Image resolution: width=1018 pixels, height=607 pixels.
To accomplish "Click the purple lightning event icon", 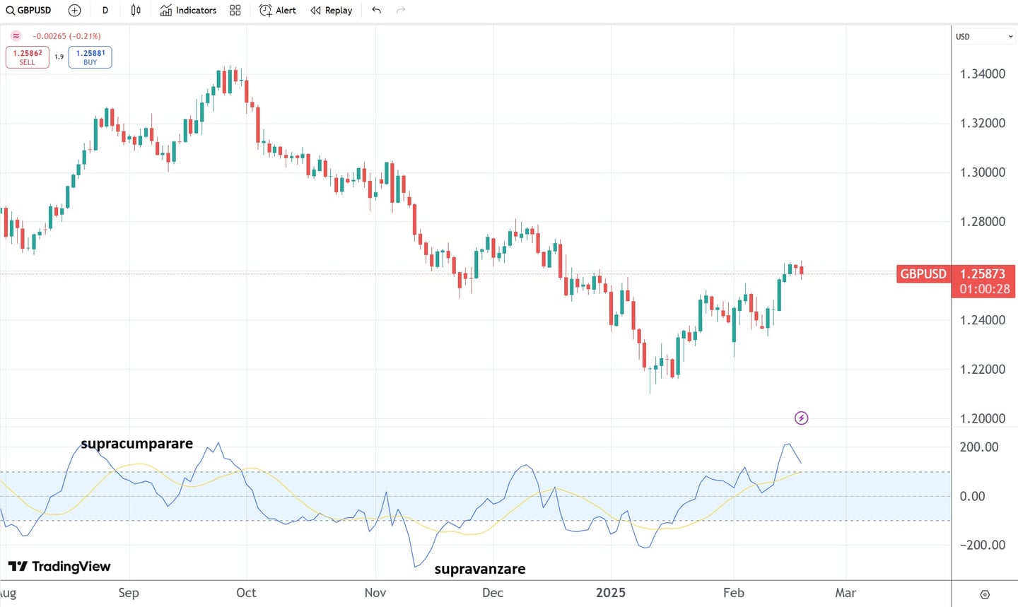I will click(x=801, y=418).
